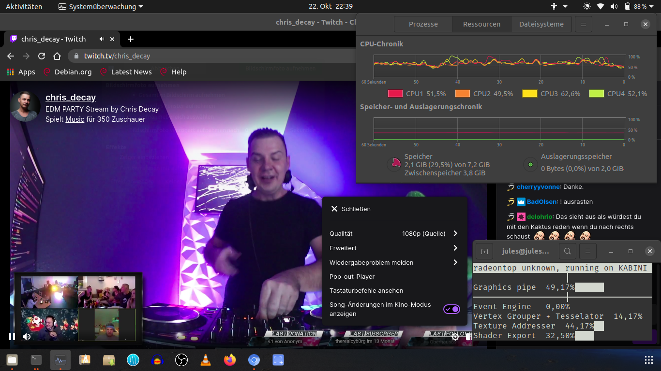
Task: Mute the chris_decay Twitch browser tab audio
Action: [x=102, y=39]
